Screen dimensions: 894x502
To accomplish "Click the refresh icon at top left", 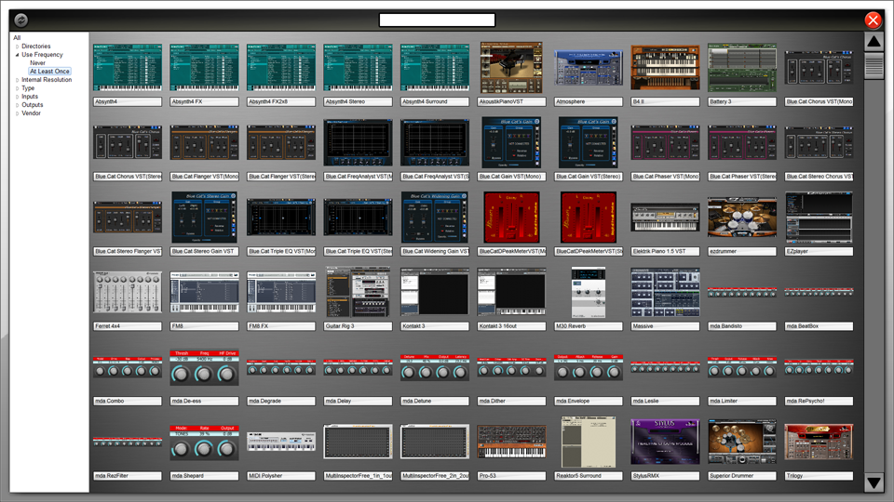I will pos(21,20).
